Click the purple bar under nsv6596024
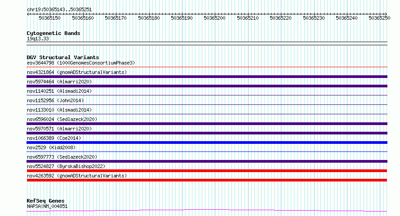This screenshot has width=400, height=216. coord(207,124)
